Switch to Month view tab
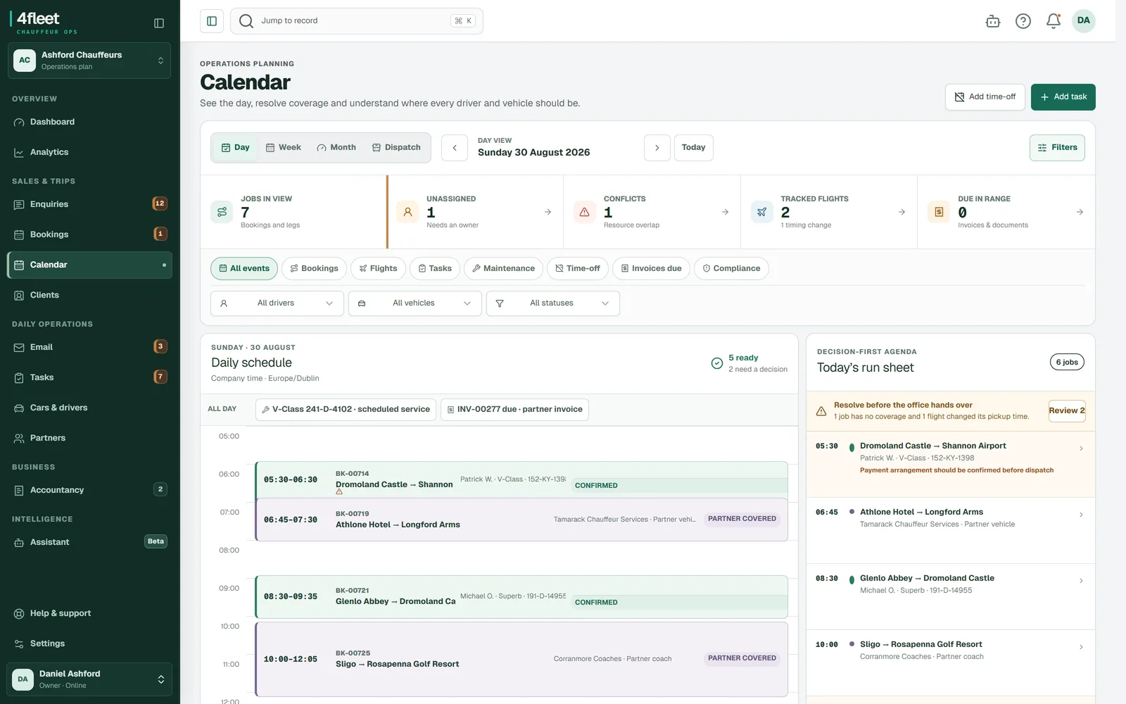The height and width of the screenshot is (704, 1126). tap(336, 148)
